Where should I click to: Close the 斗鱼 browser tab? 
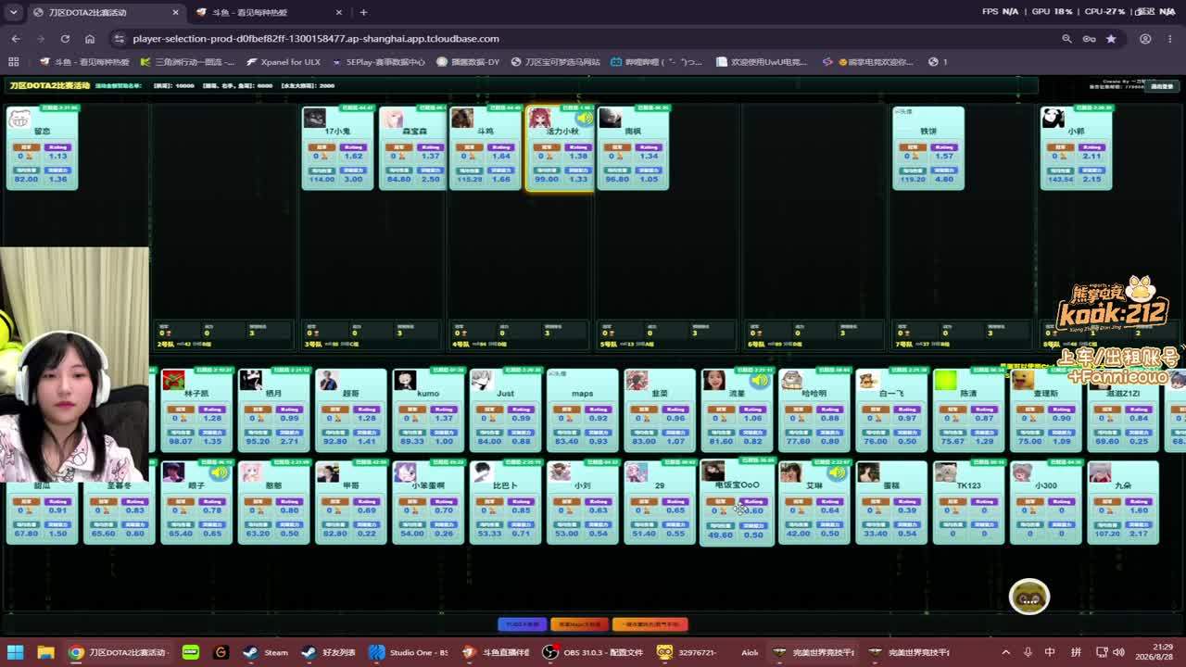click(338, 12)
